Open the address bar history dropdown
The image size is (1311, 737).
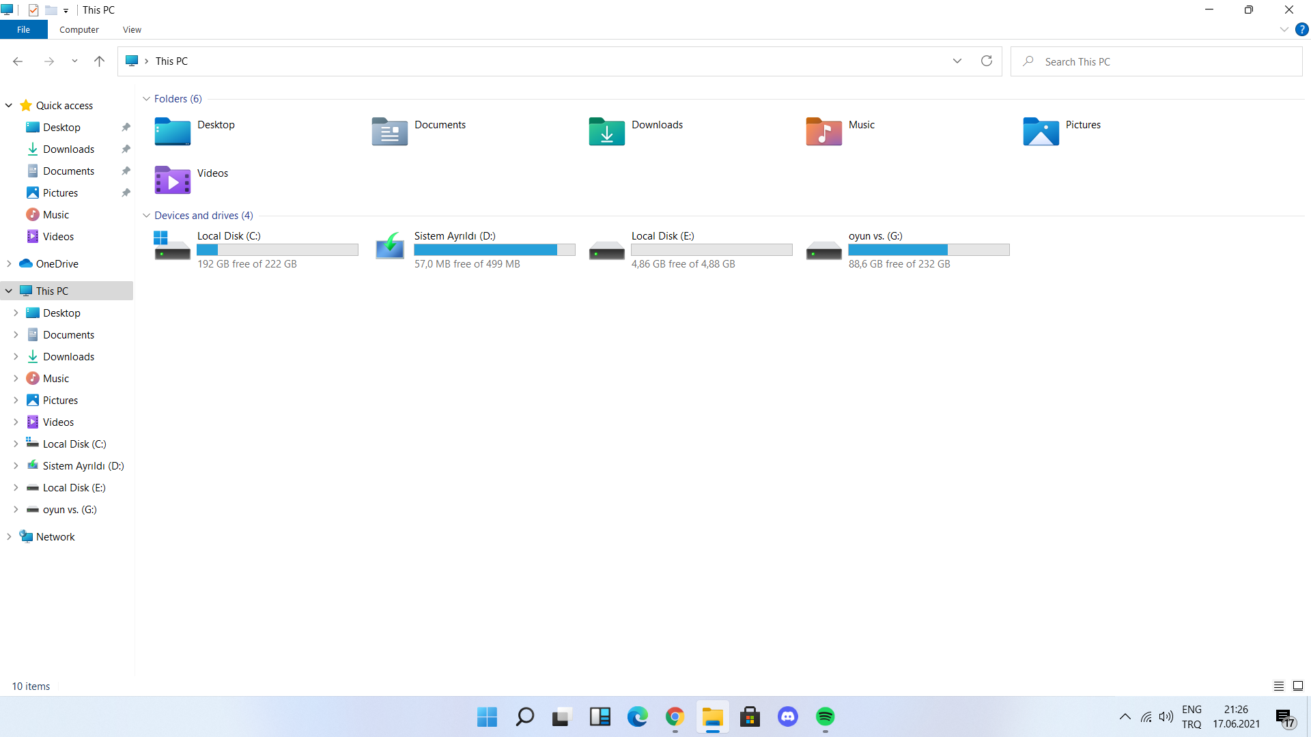pos(957,61)
